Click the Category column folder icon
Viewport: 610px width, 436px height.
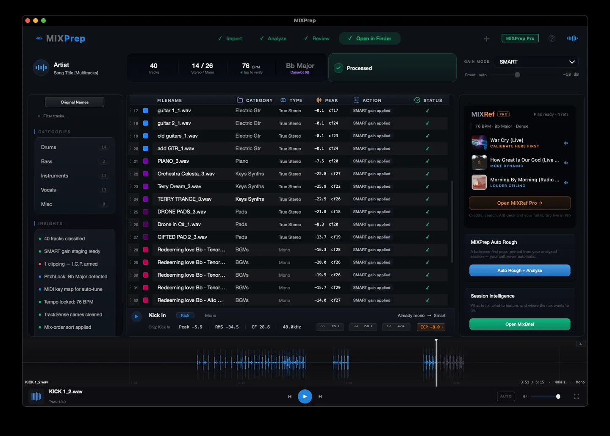240,100
